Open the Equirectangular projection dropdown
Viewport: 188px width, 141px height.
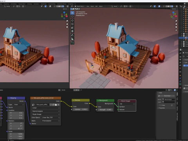pos(46,111)
